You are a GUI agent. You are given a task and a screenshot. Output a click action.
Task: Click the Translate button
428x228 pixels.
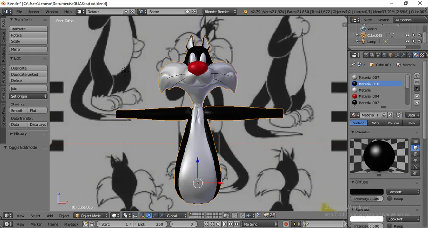tap(28, 29)
